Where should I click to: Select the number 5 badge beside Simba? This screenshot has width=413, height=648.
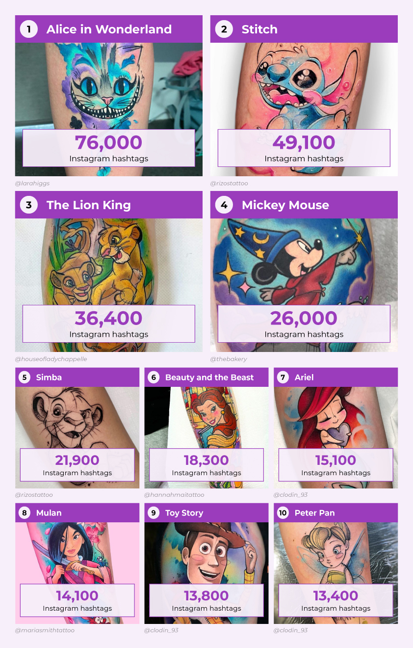pyautogui.click(x=25, y=377)
